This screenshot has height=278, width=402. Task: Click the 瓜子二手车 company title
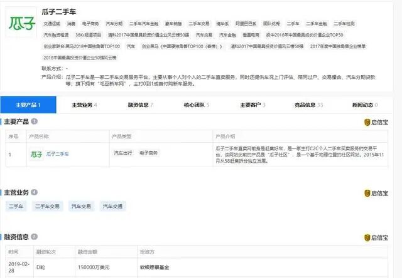[58, 12]
